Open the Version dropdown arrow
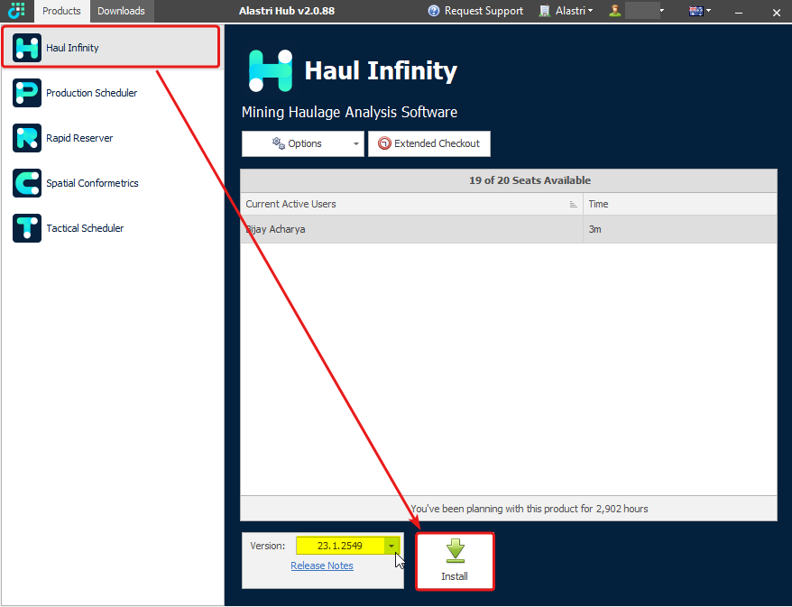Image resolution: width=792 pixels, height=607 pixels. coord(391,546)
